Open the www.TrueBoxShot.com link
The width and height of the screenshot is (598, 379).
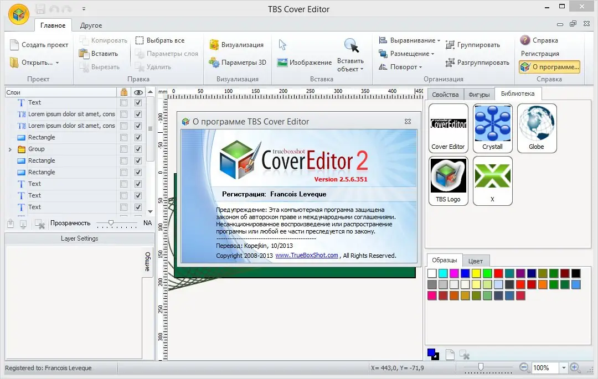pos(307,255)
